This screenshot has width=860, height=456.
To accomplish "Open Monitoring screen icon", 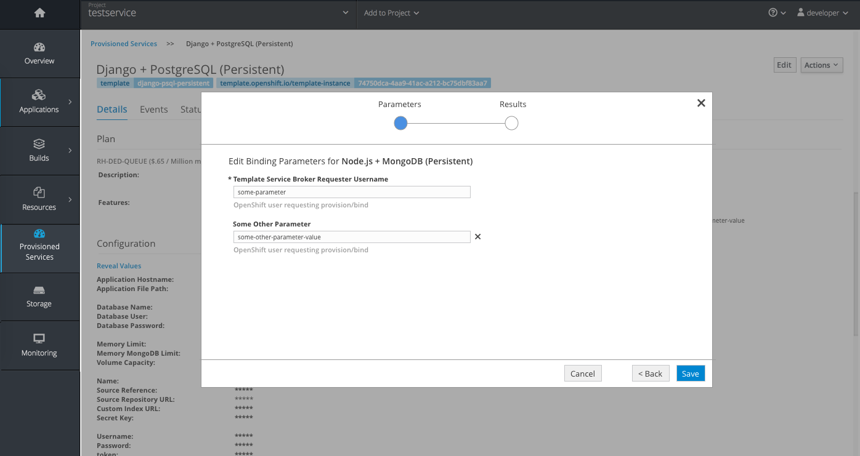I will point(39,338).
